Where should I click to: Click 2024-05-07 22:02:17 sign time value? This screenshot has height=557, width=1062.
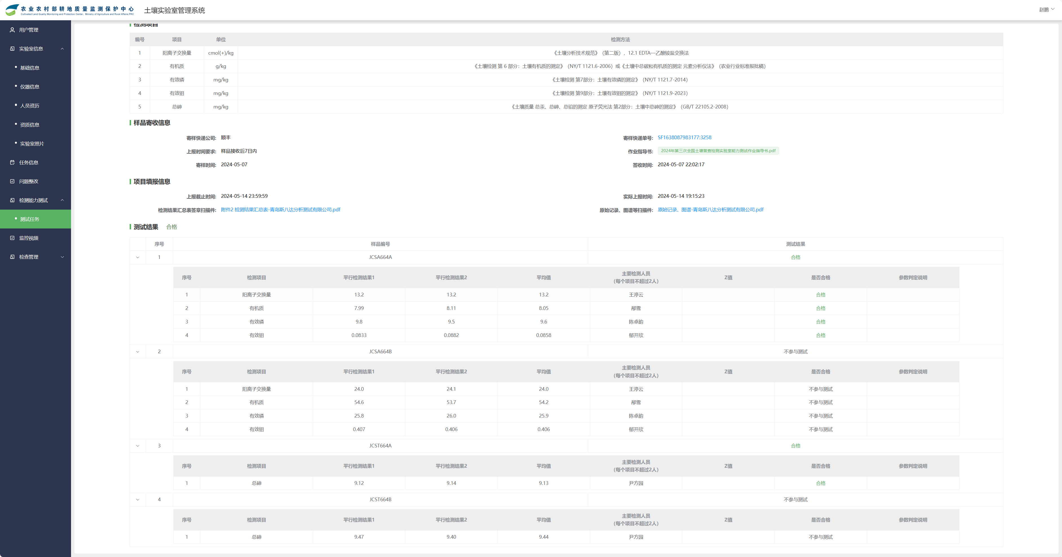[x=681, y=164]
